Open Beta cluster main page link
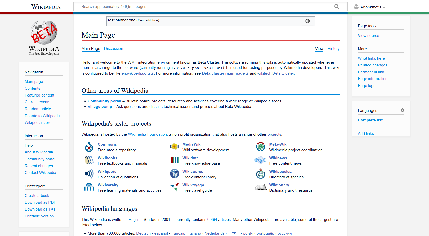The width and height of the screenshot is (429, 236). [x=223, y=73]
